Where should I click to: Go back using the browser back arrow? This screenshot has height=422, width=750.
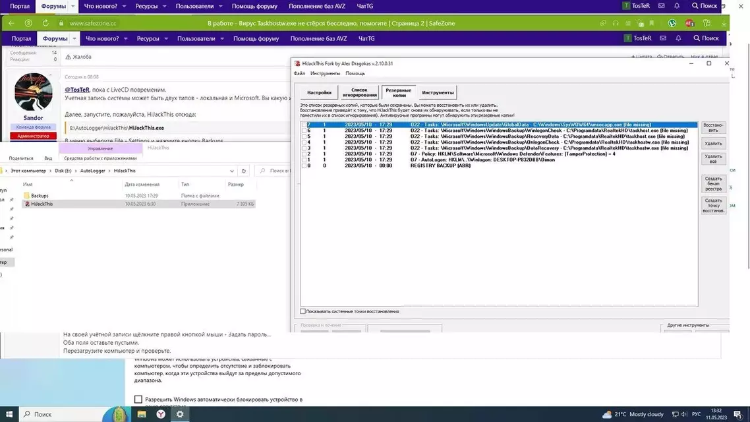click(x=11, y=23)
